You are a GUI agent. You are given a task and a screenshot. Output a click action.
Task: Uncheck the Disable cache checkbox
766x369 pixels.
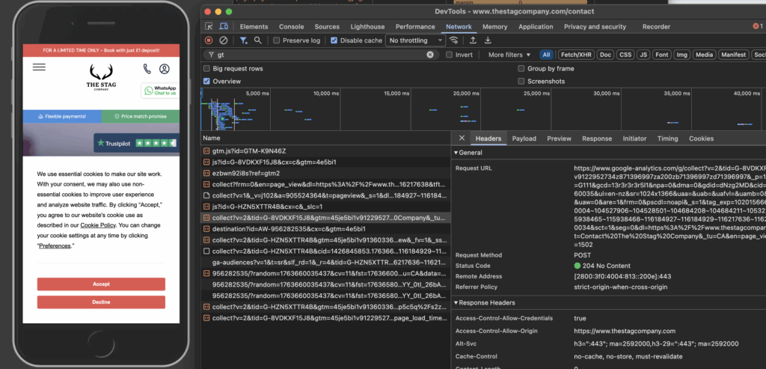(x=334, y=40)
